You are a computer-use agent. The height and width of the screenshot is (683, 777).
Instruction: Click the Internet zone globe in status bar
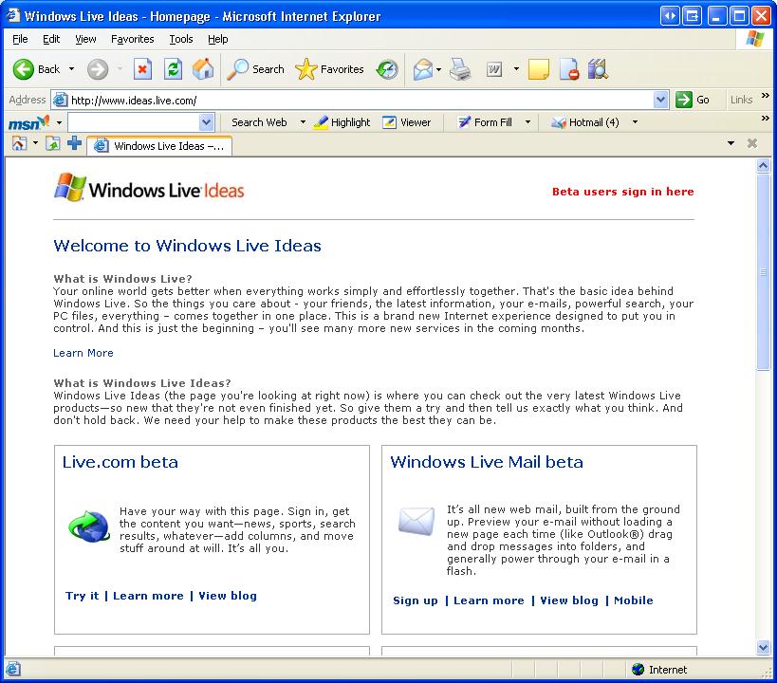tap(638, 670)
